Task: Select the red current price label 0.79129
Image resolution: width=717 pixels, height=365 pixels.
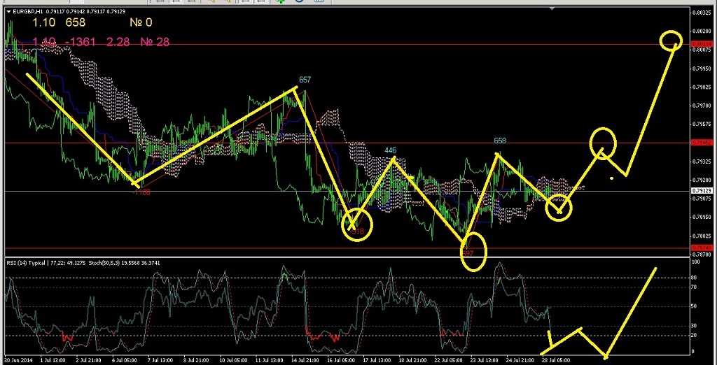Action: pos(701,190)
